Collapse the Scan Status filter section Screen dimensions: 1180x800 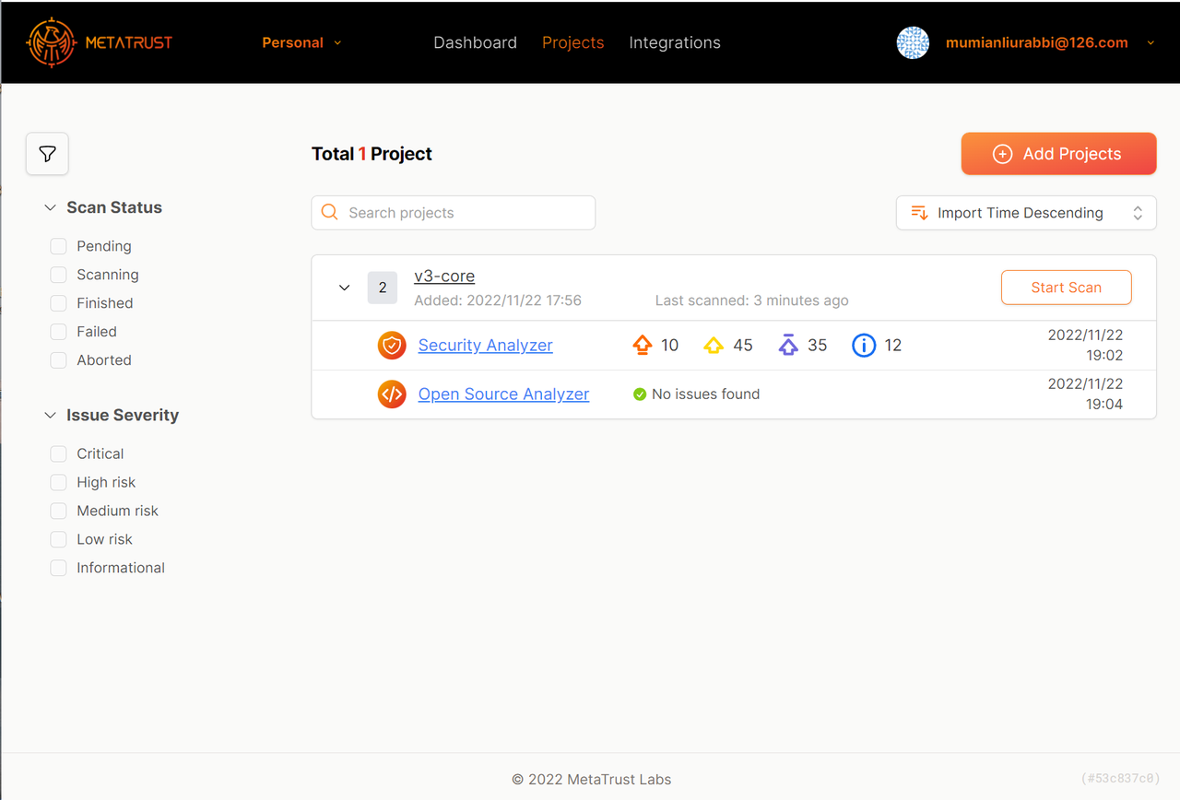[51, 208]
